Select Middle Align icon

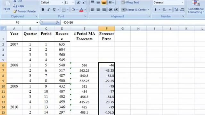(98, 3)
